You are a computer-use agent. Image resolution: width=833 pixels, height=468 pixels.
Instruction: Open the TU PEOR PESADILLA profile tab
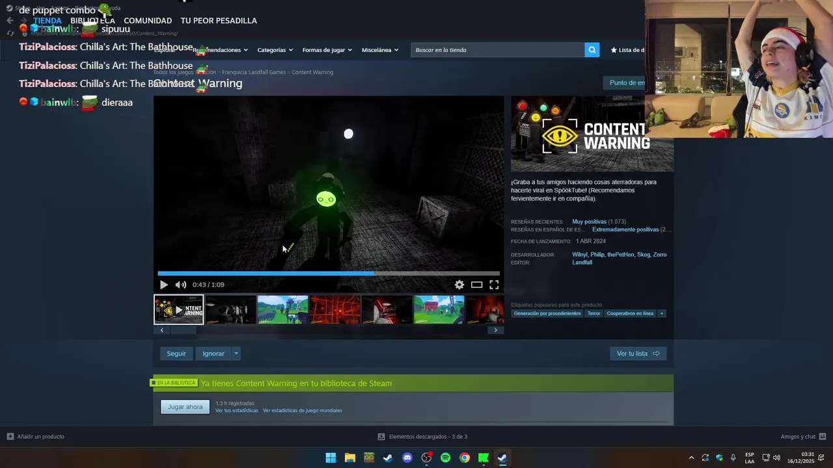tap(219, 21)
